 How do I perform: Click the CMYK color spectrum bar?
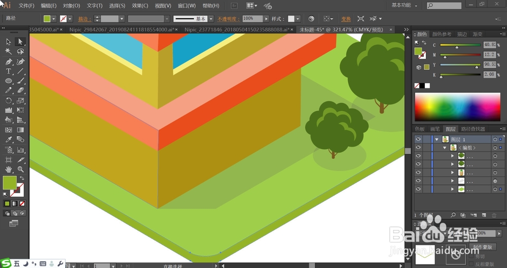click(x=457, y=107)
